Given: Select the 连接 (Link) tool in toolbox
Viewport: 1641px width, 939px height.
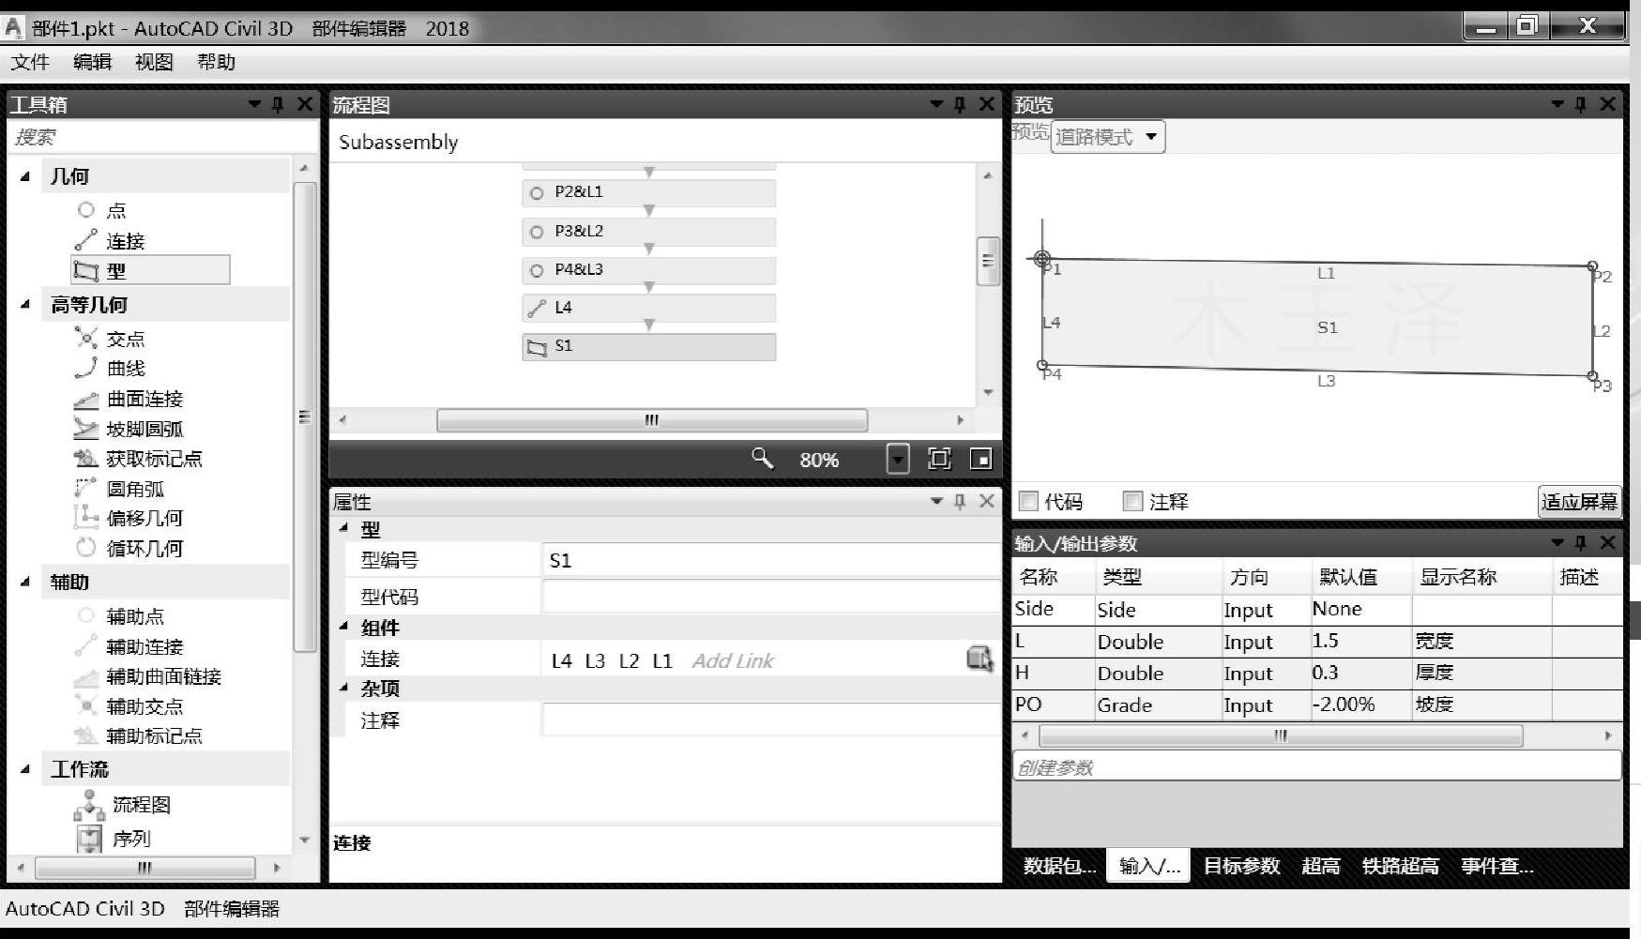Looking at the screenshot, I should [111, 241].
